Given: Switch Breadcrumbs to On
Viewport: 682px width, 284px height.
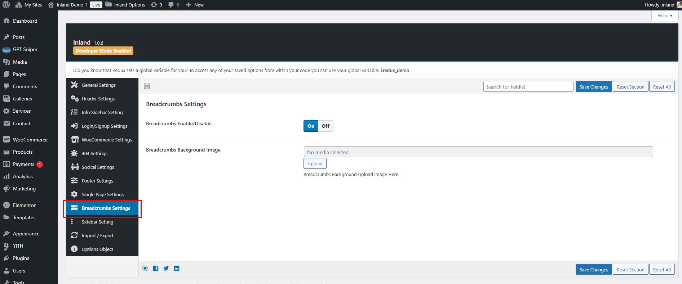Looking at the screenshot, I should pos(311,126).
